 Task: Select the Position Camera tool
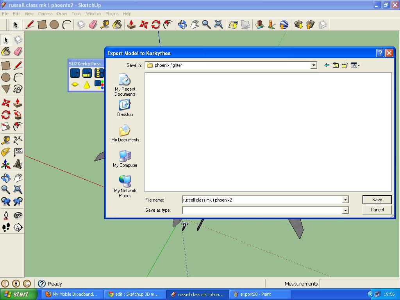point(6,216)
